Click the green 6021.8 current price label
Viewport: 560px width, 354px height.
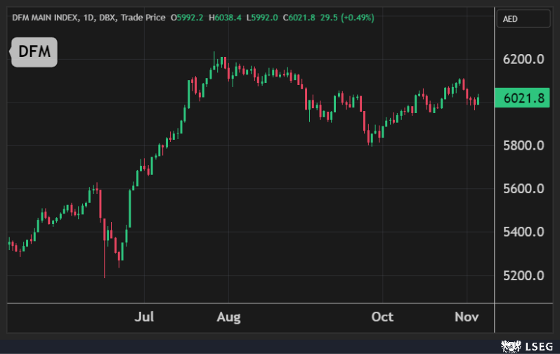tap(521, 98)
